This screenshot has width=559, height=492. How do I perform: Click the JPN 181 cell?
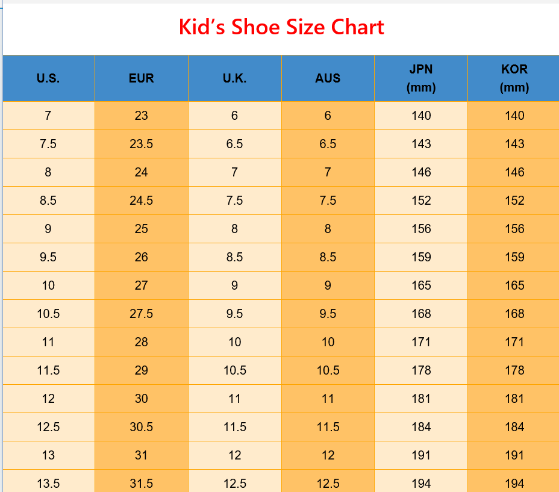421,399
